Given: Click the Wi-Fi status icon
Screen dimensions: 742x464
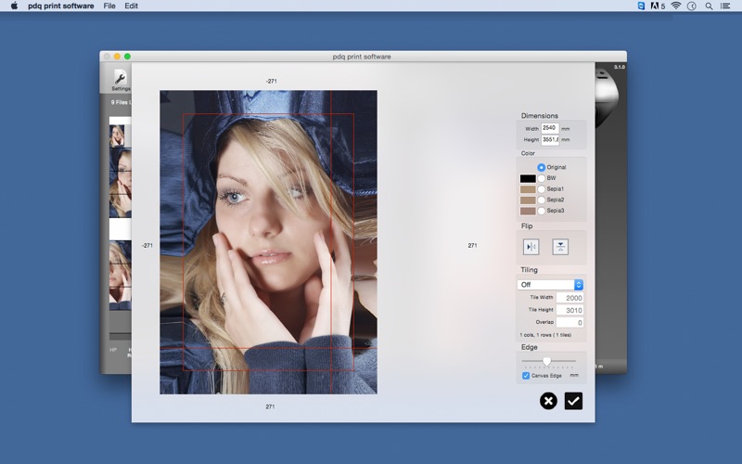Looking at the screenshot, I should [676, 6].
